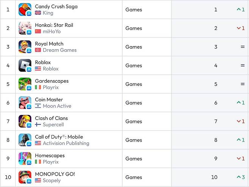Click the Candy Crush Saga title
Screen dimensions: 249x187
tap(56, 6)
